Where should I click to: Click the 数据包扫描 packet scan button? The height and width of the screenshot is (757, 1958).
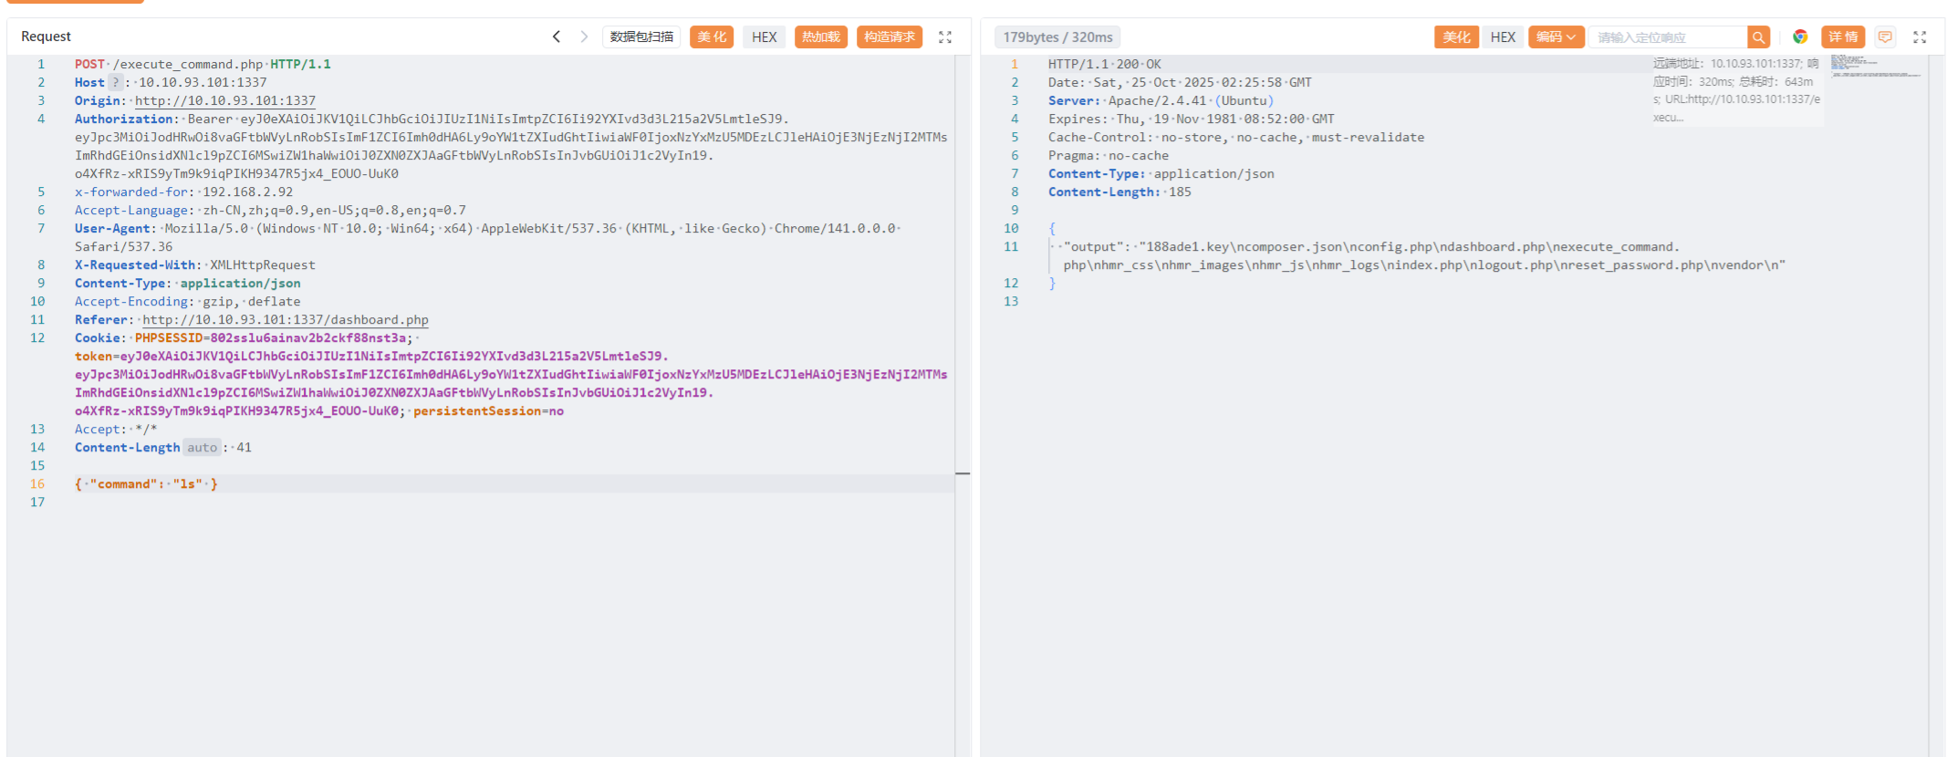pyautogui.click(x=641, y=37)
